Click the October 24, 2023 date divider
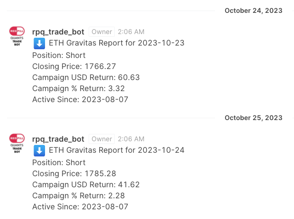 254,11
